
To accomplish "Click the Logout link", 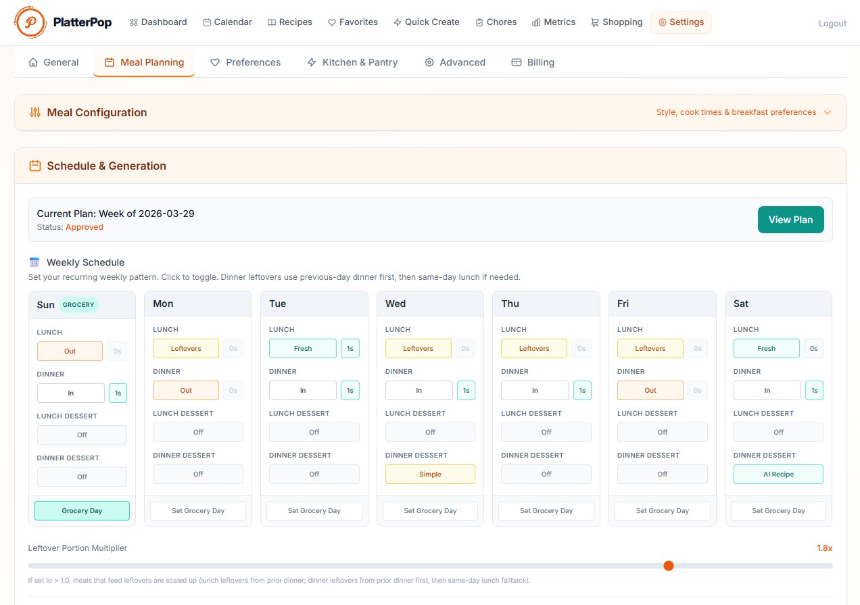I will [832, 24].
